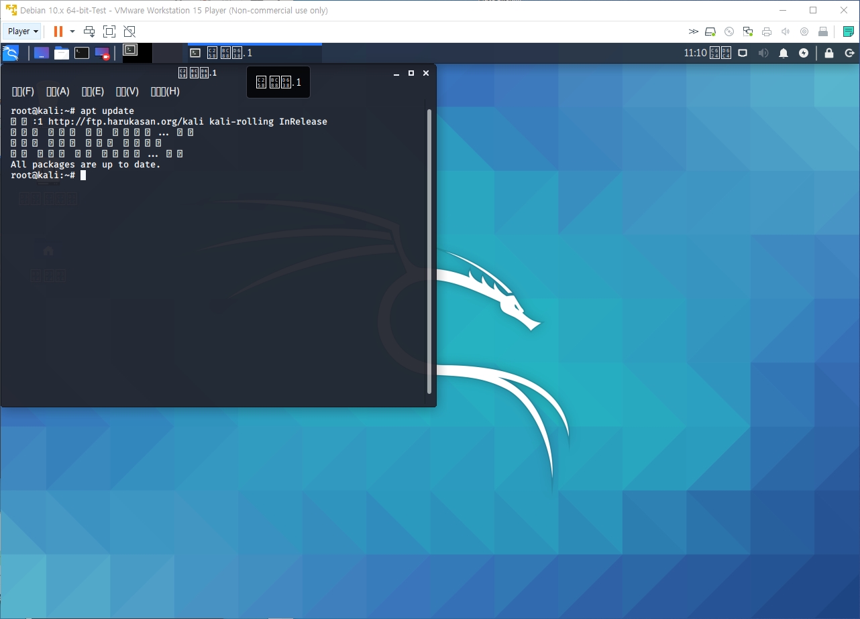Click the Show Desktop panel icon
This screenshot has width=860, height=619.
41,53
